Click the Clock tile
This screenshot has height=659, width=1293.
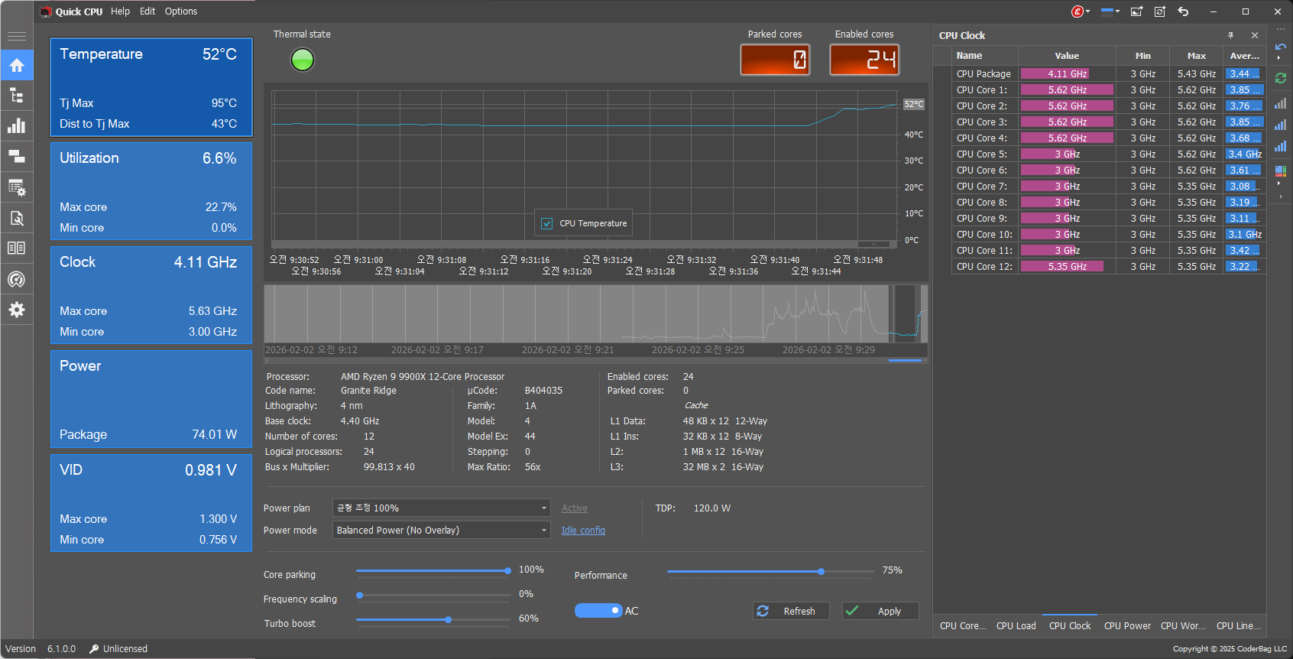[151, 295]
